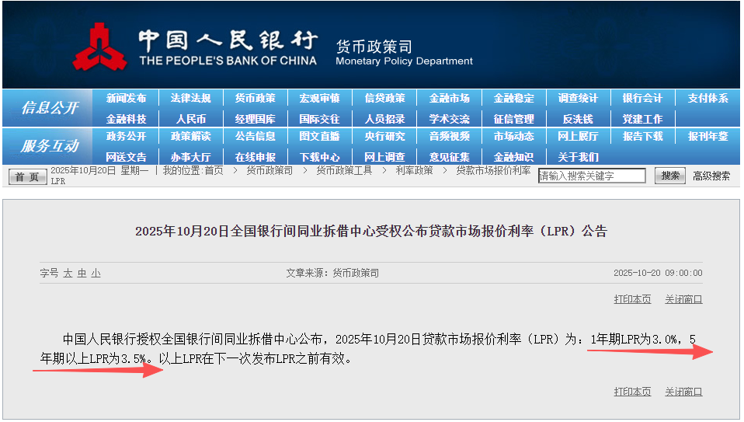Click the bottom 关闭窗口 close link

tap(683, 392)
